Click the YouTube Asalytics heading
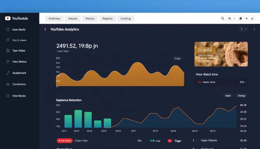260x149 pixels. click(65, 30)
